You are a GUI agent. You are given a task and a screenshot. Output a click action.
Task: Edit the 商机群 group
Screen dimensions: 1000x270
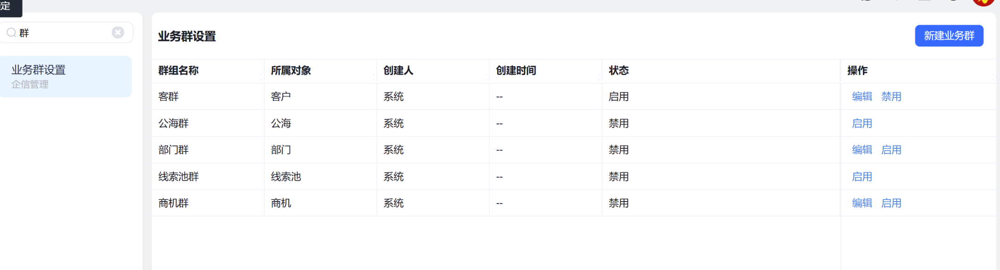[x=862, y=203]
